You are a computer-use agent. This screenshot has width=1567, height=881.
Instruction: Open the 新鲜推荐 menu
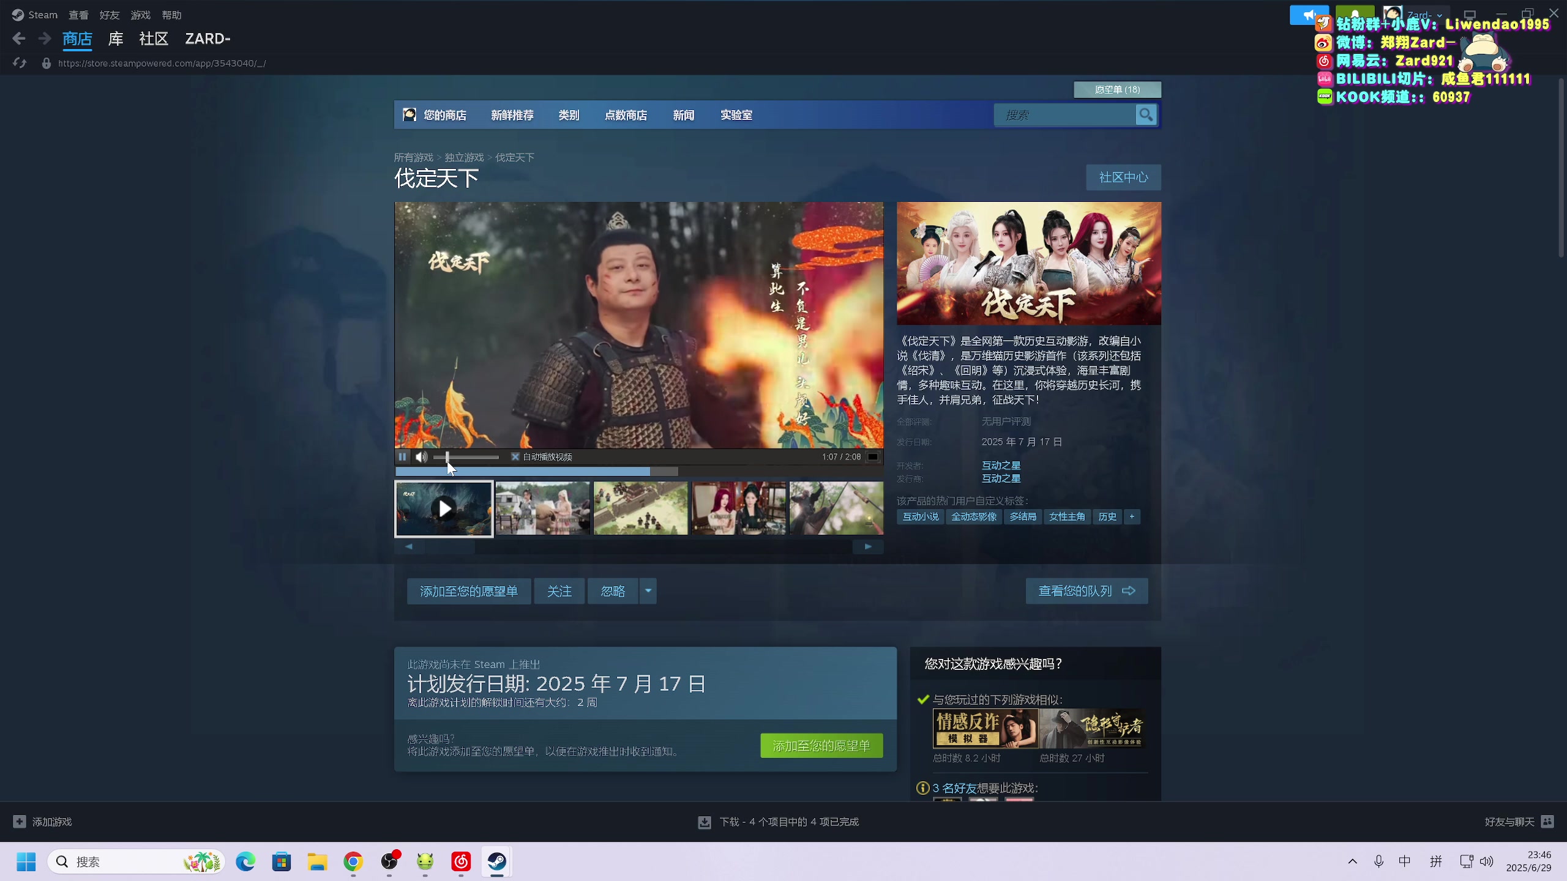tap(512, 115)
